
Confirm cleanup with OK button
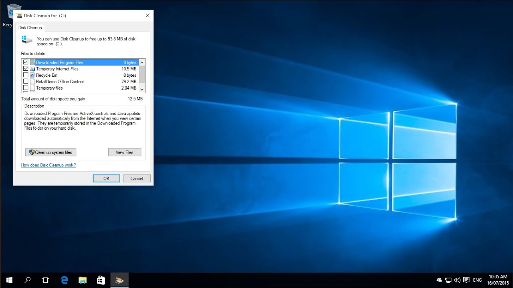click(107, 178)
